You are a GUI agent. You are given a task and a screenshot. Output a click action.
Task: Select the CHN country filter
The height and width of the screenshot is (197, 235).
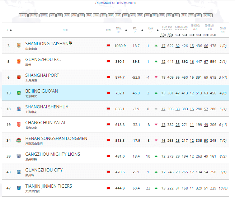(x=74, y=15)
